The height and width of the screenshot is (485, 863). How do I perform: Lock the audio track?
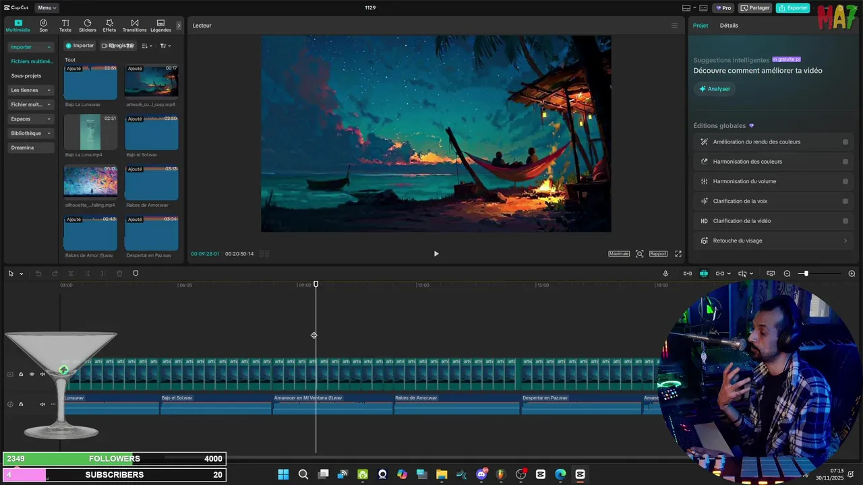21,404
